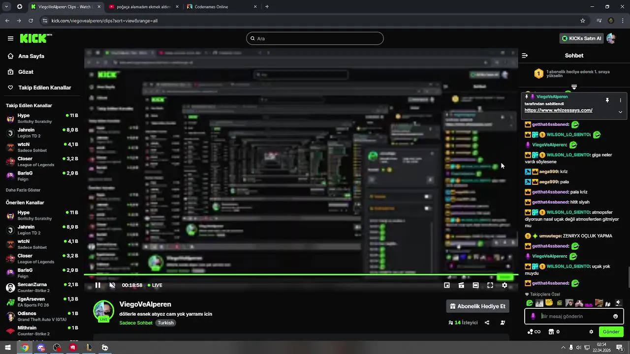Open the browser media control icon
Screen dimensions: 630x354
pos(599,21)
